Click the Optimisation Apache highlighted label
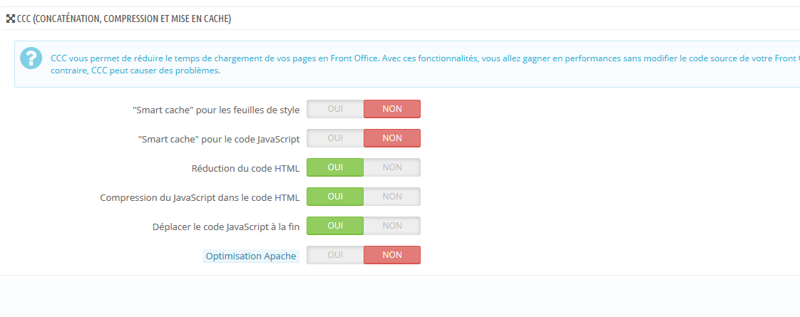800x317 pixels. [251, 256]
